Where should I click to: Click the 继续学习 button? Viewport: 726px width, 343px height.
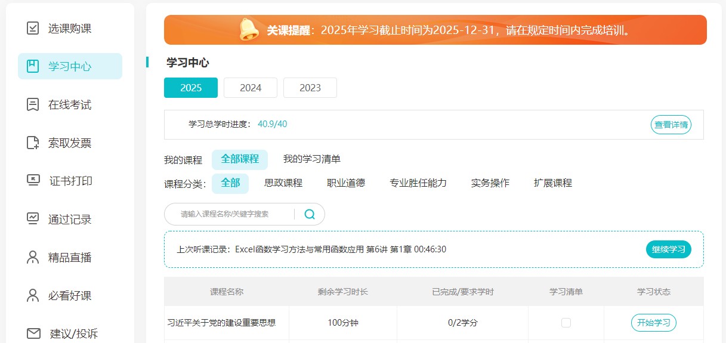669,249
